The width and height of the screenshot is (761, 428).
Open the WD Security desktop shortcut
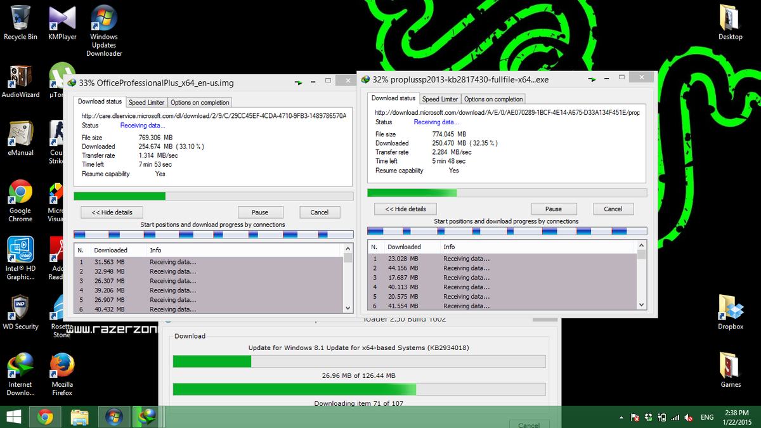coord(20,312)
